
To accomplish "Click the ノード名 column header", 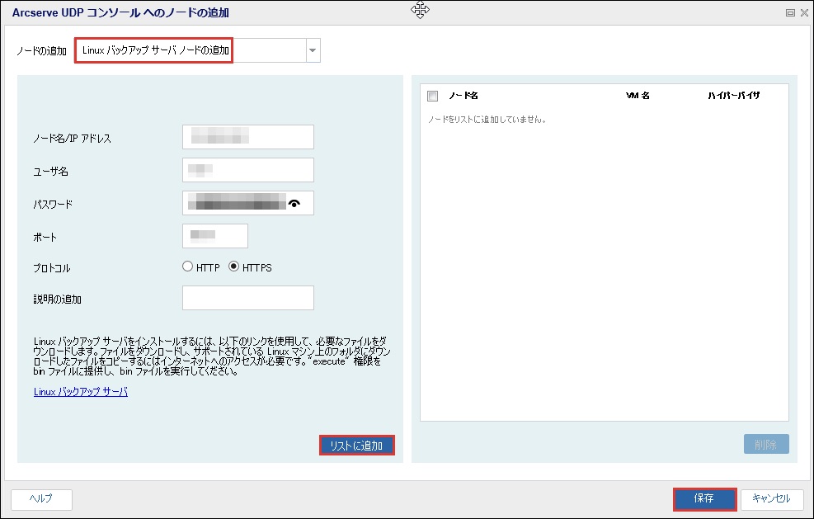I will 463,96.
